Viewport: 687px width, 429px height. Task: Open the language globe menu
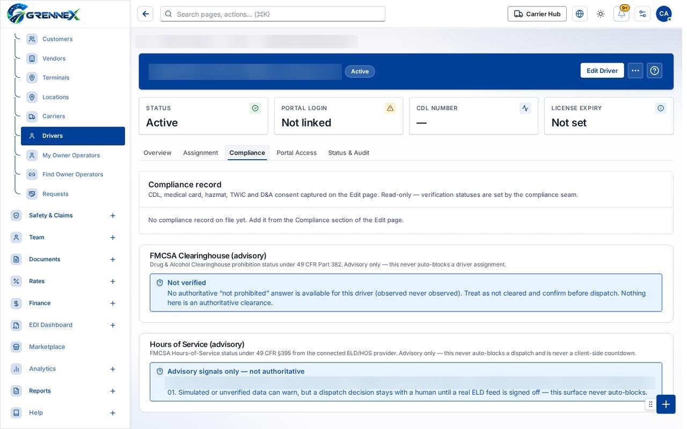point(580,14)
